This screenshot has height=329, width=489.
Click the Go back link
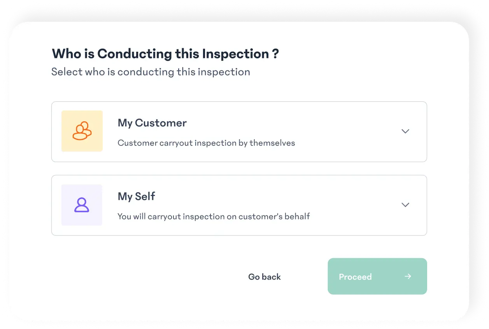pyautogui.click(x=264, y=276)
